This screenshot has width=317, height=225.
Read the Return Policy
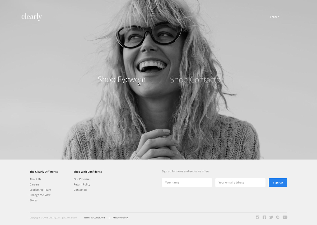82,184
